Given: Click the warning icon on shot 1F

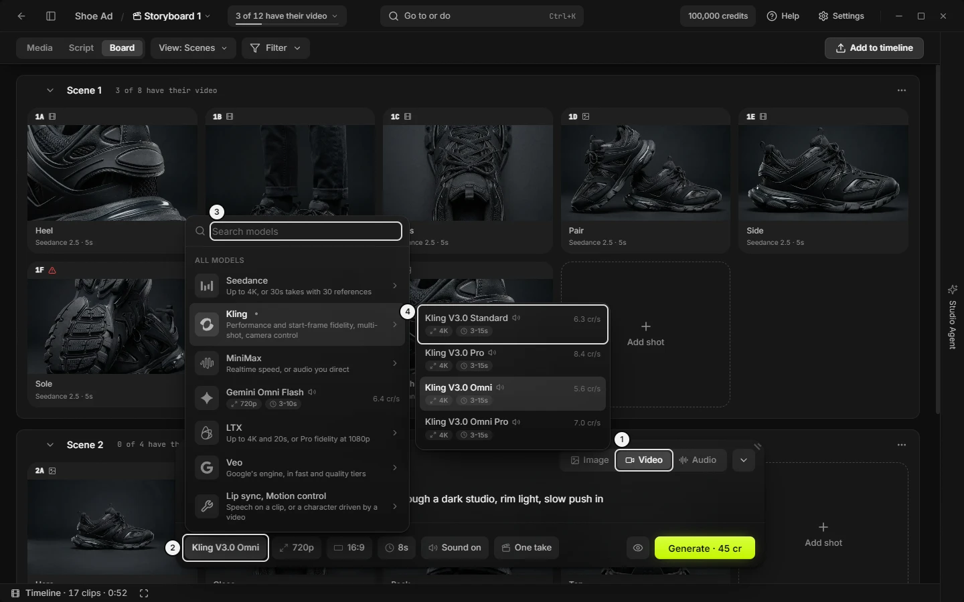Looking at the screenshot, I should (x=52, y=270).
